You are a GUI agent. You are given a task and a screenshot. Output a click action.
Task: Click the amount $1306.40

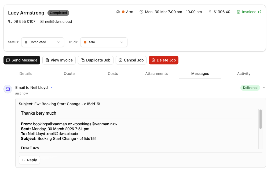(x=222, y=12)
